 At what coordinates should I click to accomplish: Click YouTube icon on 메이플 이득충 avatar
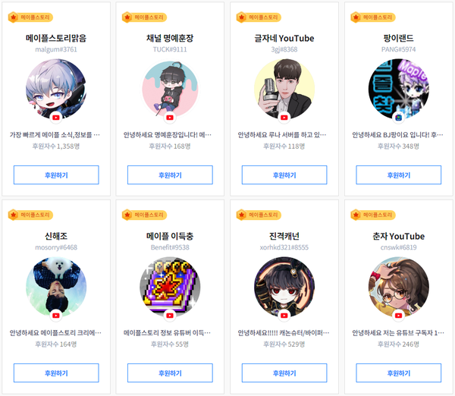tap(170, 316)
